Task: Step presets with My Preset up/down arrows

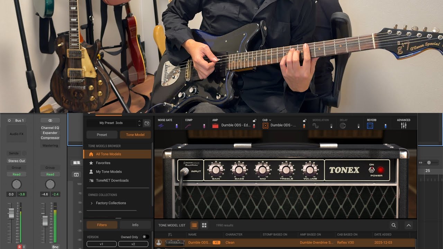Action: pyautogui.click(x=139, y=123)
